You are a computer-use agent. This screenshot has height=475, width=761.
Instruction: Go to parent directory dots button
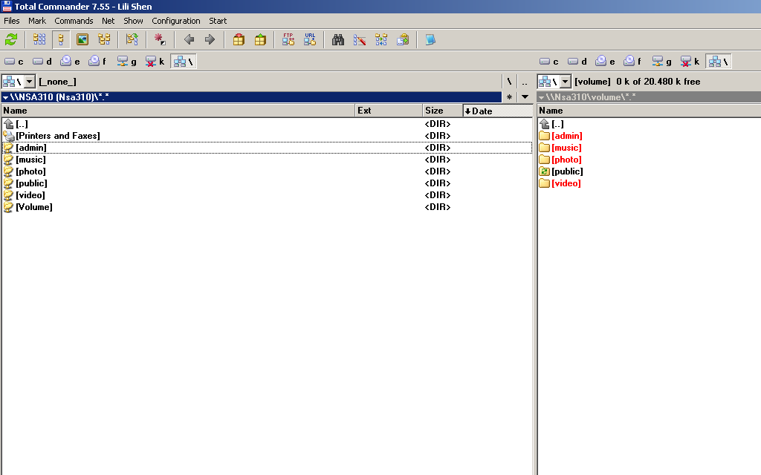tap(525, 82)
